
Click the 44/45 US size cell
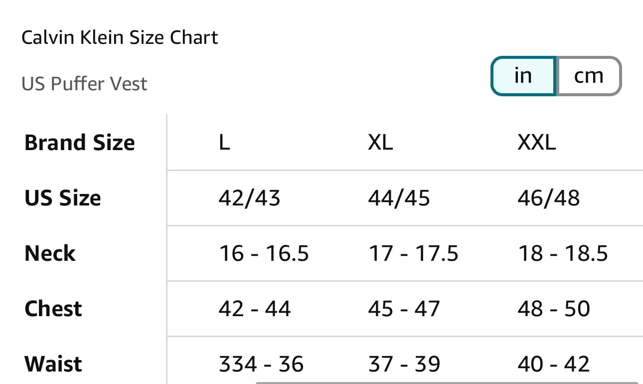click(399, 198)
